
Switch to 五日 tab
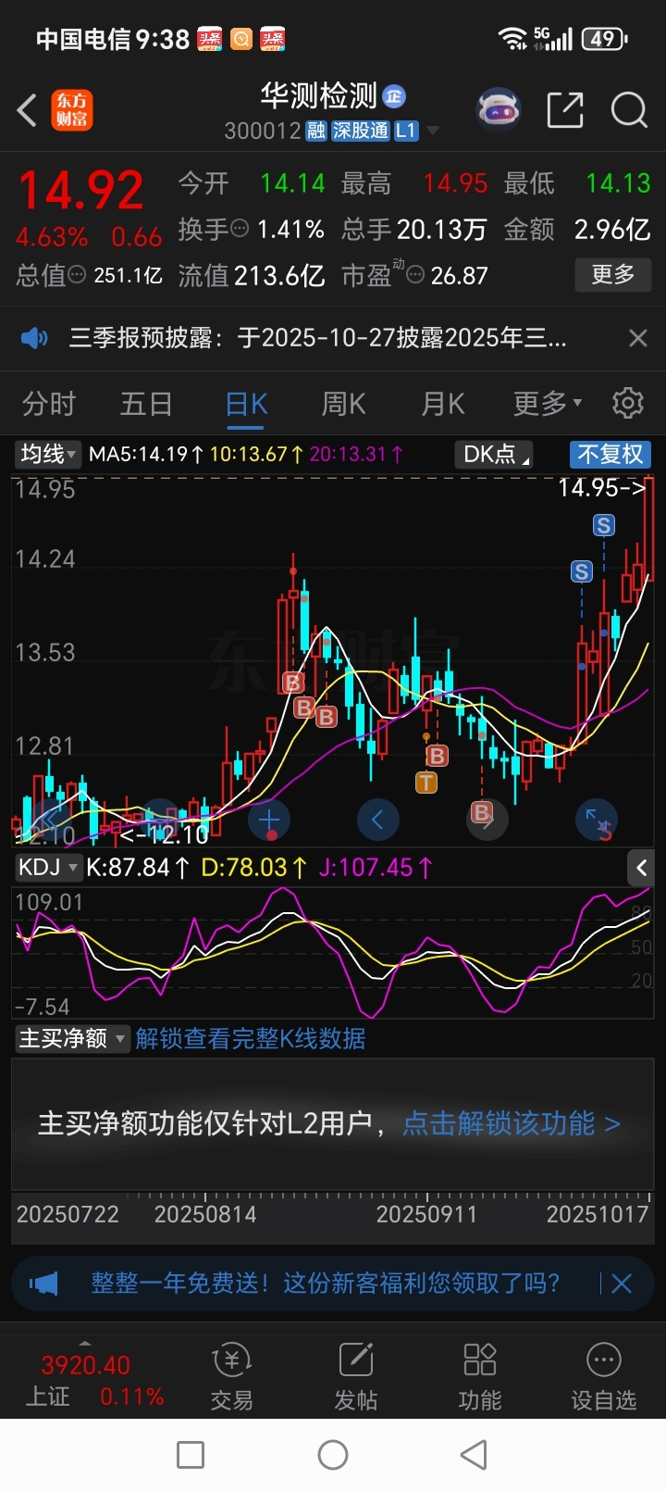146,404
